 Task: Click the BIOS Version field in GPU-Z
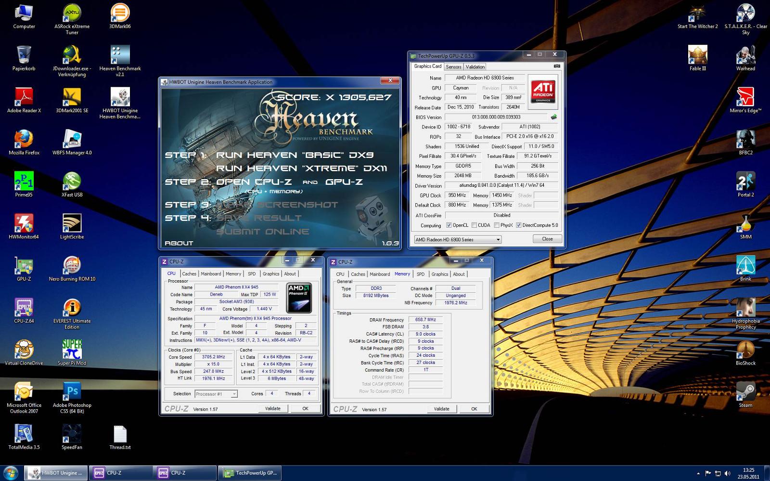coord(496,117)
